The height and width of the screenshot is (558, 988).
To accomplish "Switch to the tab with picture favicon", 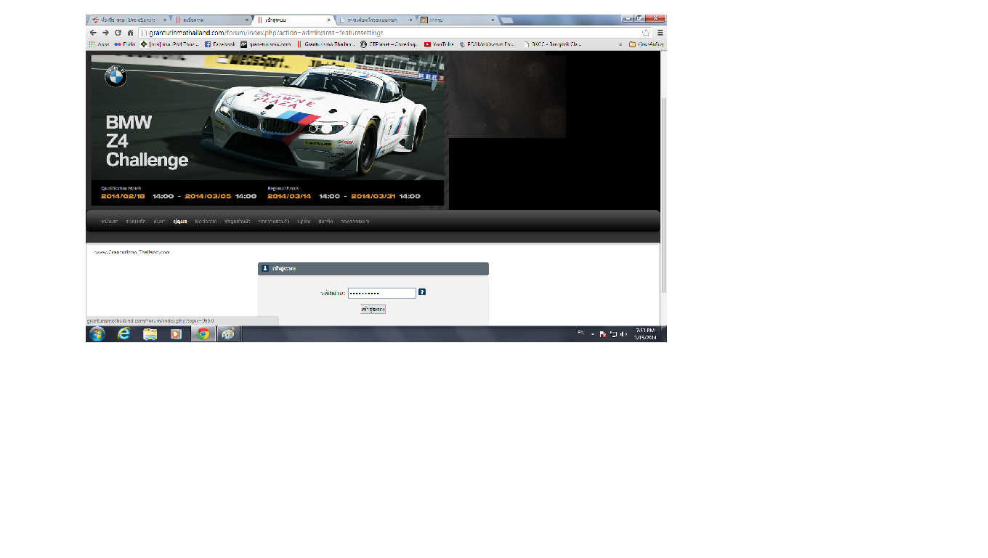I will (458, 20).
